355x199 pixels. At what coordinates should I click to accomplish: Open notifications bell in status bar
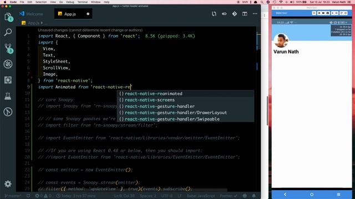click(x=254, y=196)
